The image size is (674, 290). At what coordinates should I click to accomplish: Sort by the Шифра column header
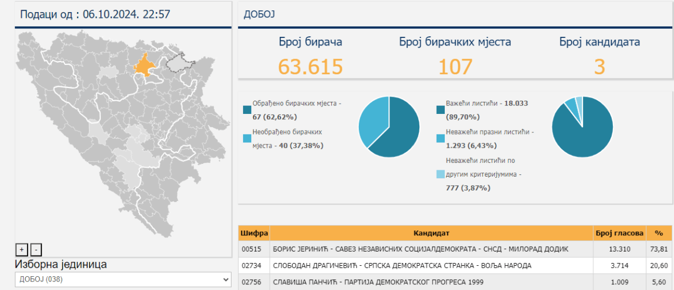(253, 233)
